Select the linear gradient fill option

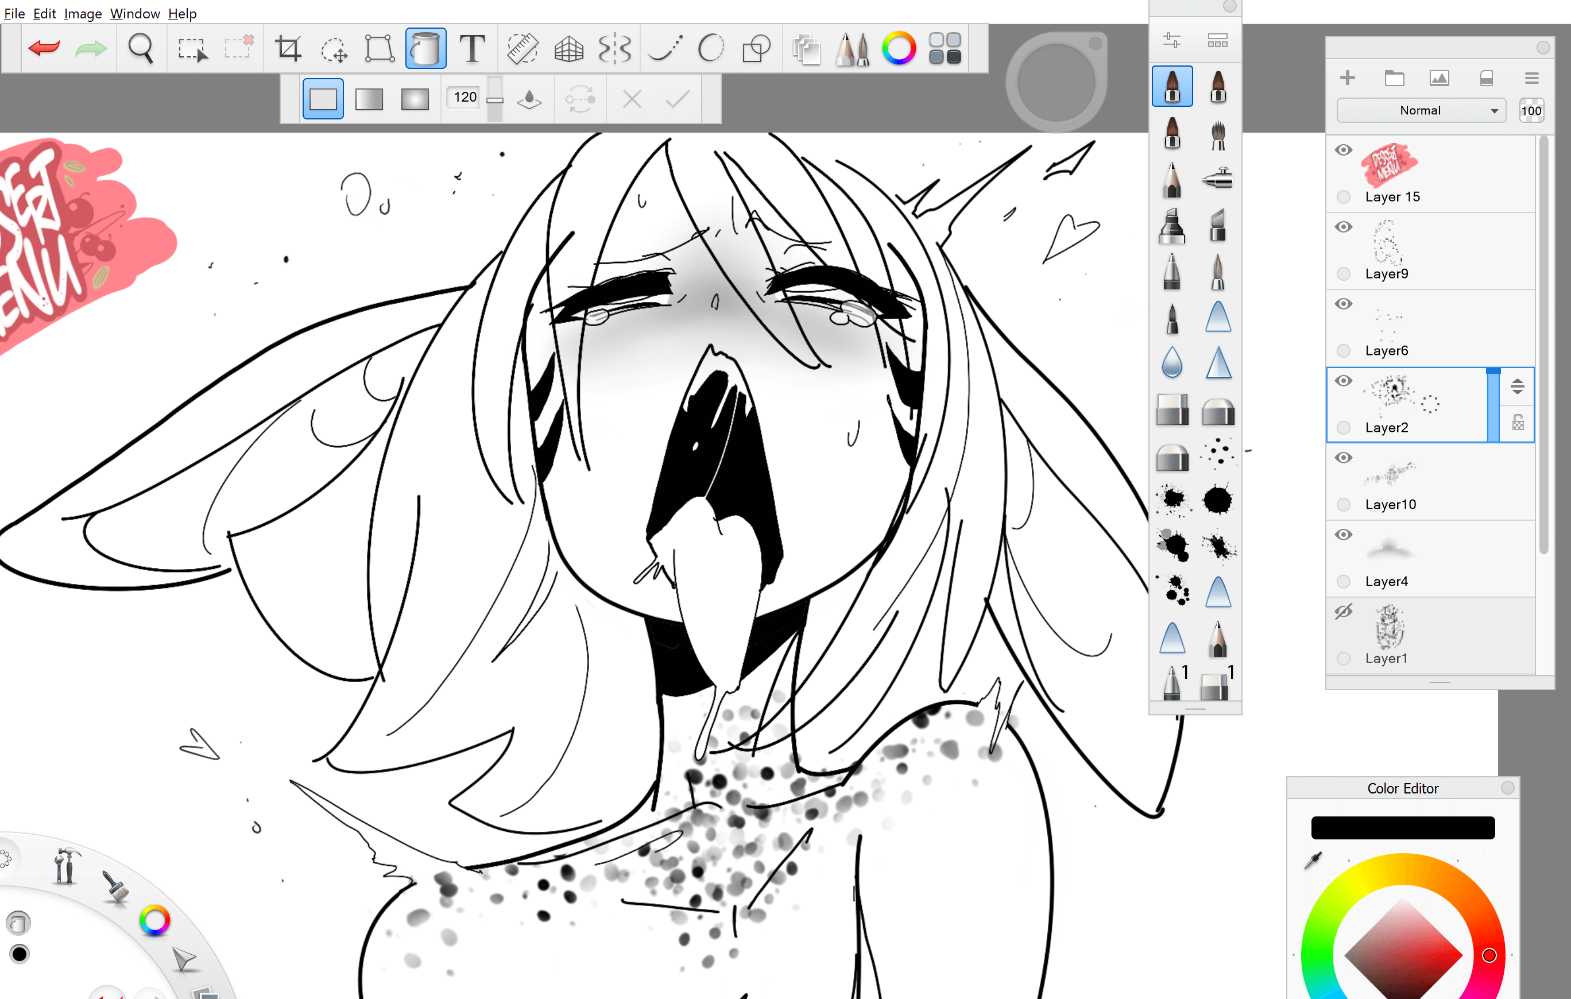click(369, 99)
